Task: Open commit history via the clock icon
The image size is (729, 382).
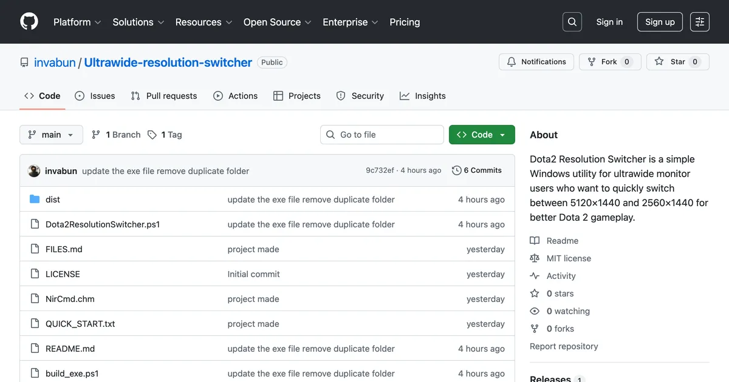Action: 456,170
